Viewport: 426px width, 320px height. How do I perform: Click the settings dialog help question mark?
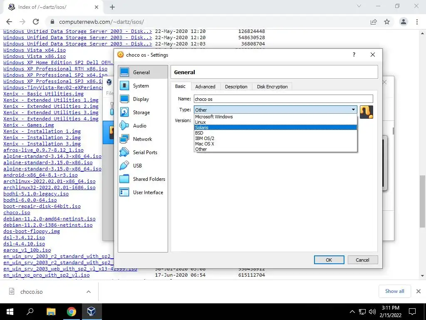[x=354, y=55]
